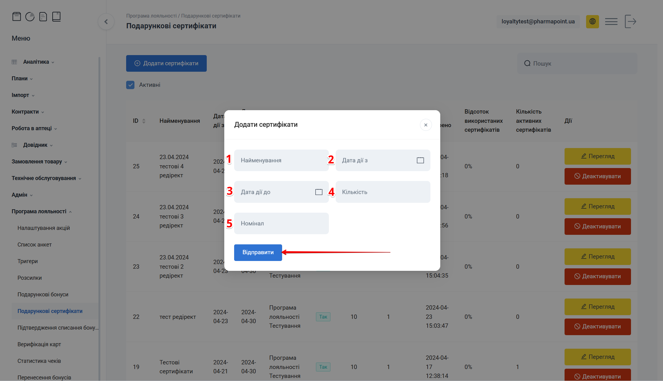Click the yellow globe language icon
Screen dimensions: 663x381
(x=592, y=22)
